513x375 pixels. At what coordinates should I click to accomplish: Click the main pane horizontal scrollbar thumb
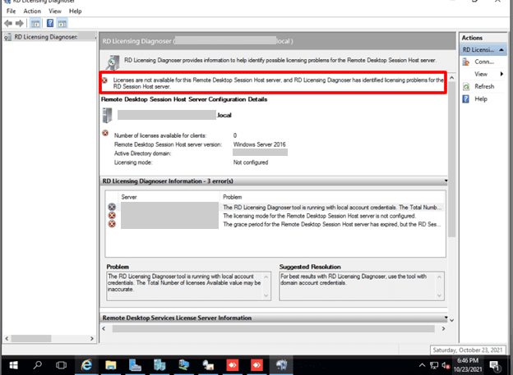click(x=274, y=328)
